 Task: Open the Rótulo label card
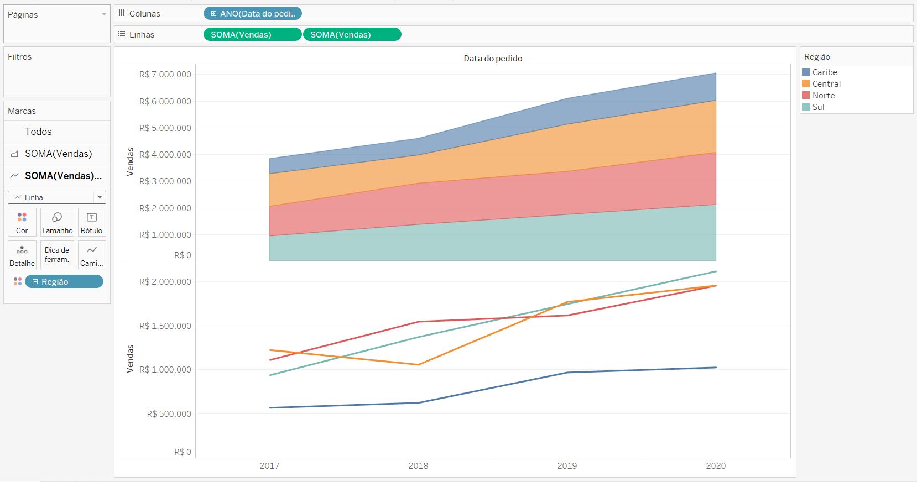[92, 222]
